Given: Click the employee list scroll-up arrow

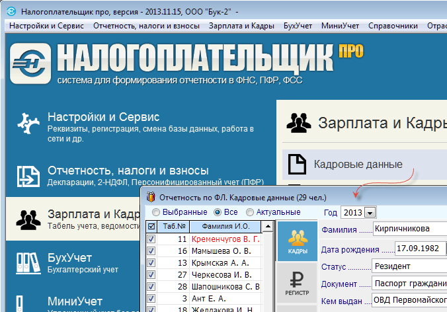Looking at the screenshot, I should point(268,227).
